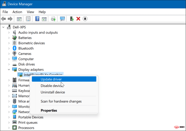Open the Action menu
This screenshot has height=131, width=186.
click(x=17, y=12)
